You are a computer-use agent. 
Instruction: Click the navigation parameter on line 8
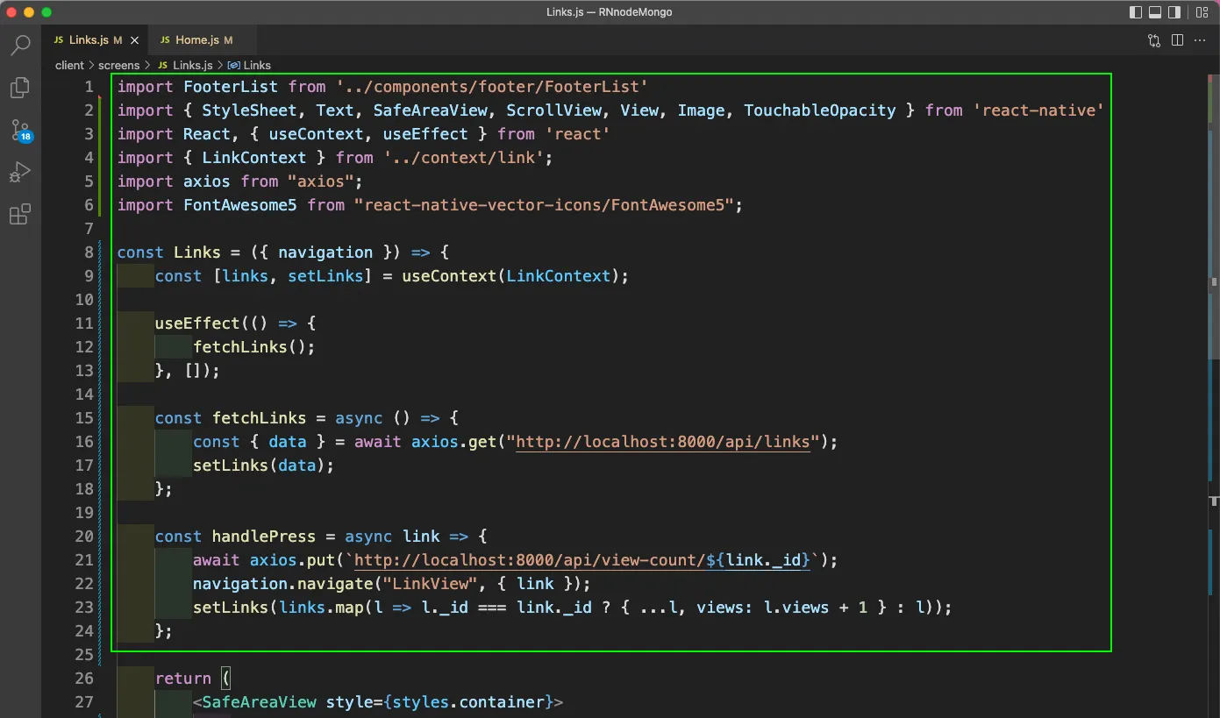[x=325, y=252]
